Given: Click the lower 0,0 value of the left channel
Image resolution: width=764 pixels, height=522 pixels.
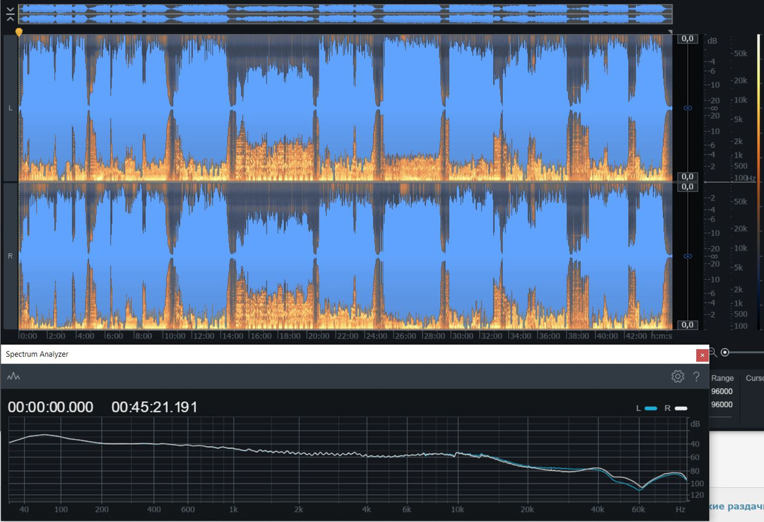Looking at the screenshot, I should pyautogui.click(x=687, y=176).
